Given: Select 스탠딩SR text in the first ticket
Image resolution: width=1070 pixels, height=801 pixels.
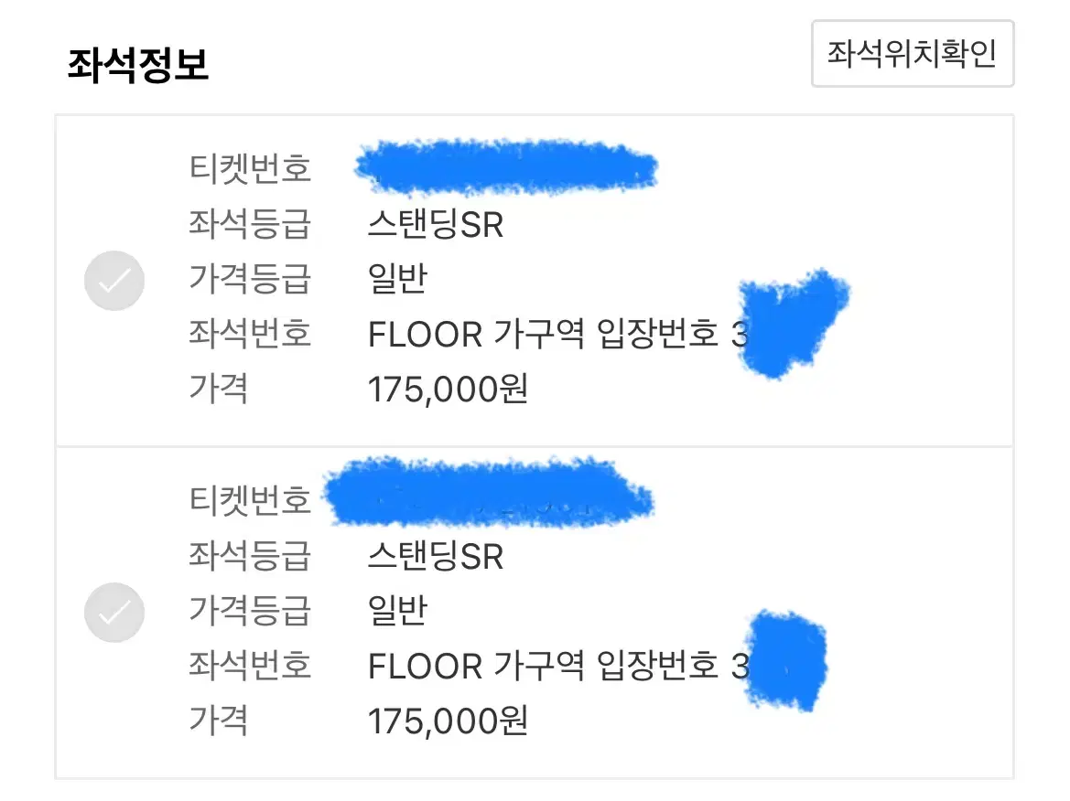Looking at the screenshot, I should point(436,224).
